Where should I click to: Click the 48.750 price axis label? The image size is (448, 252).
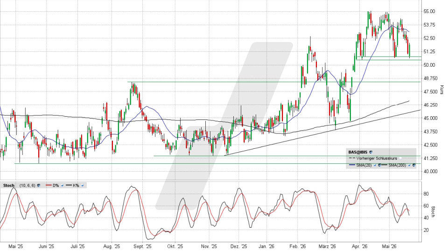(430, 78)
